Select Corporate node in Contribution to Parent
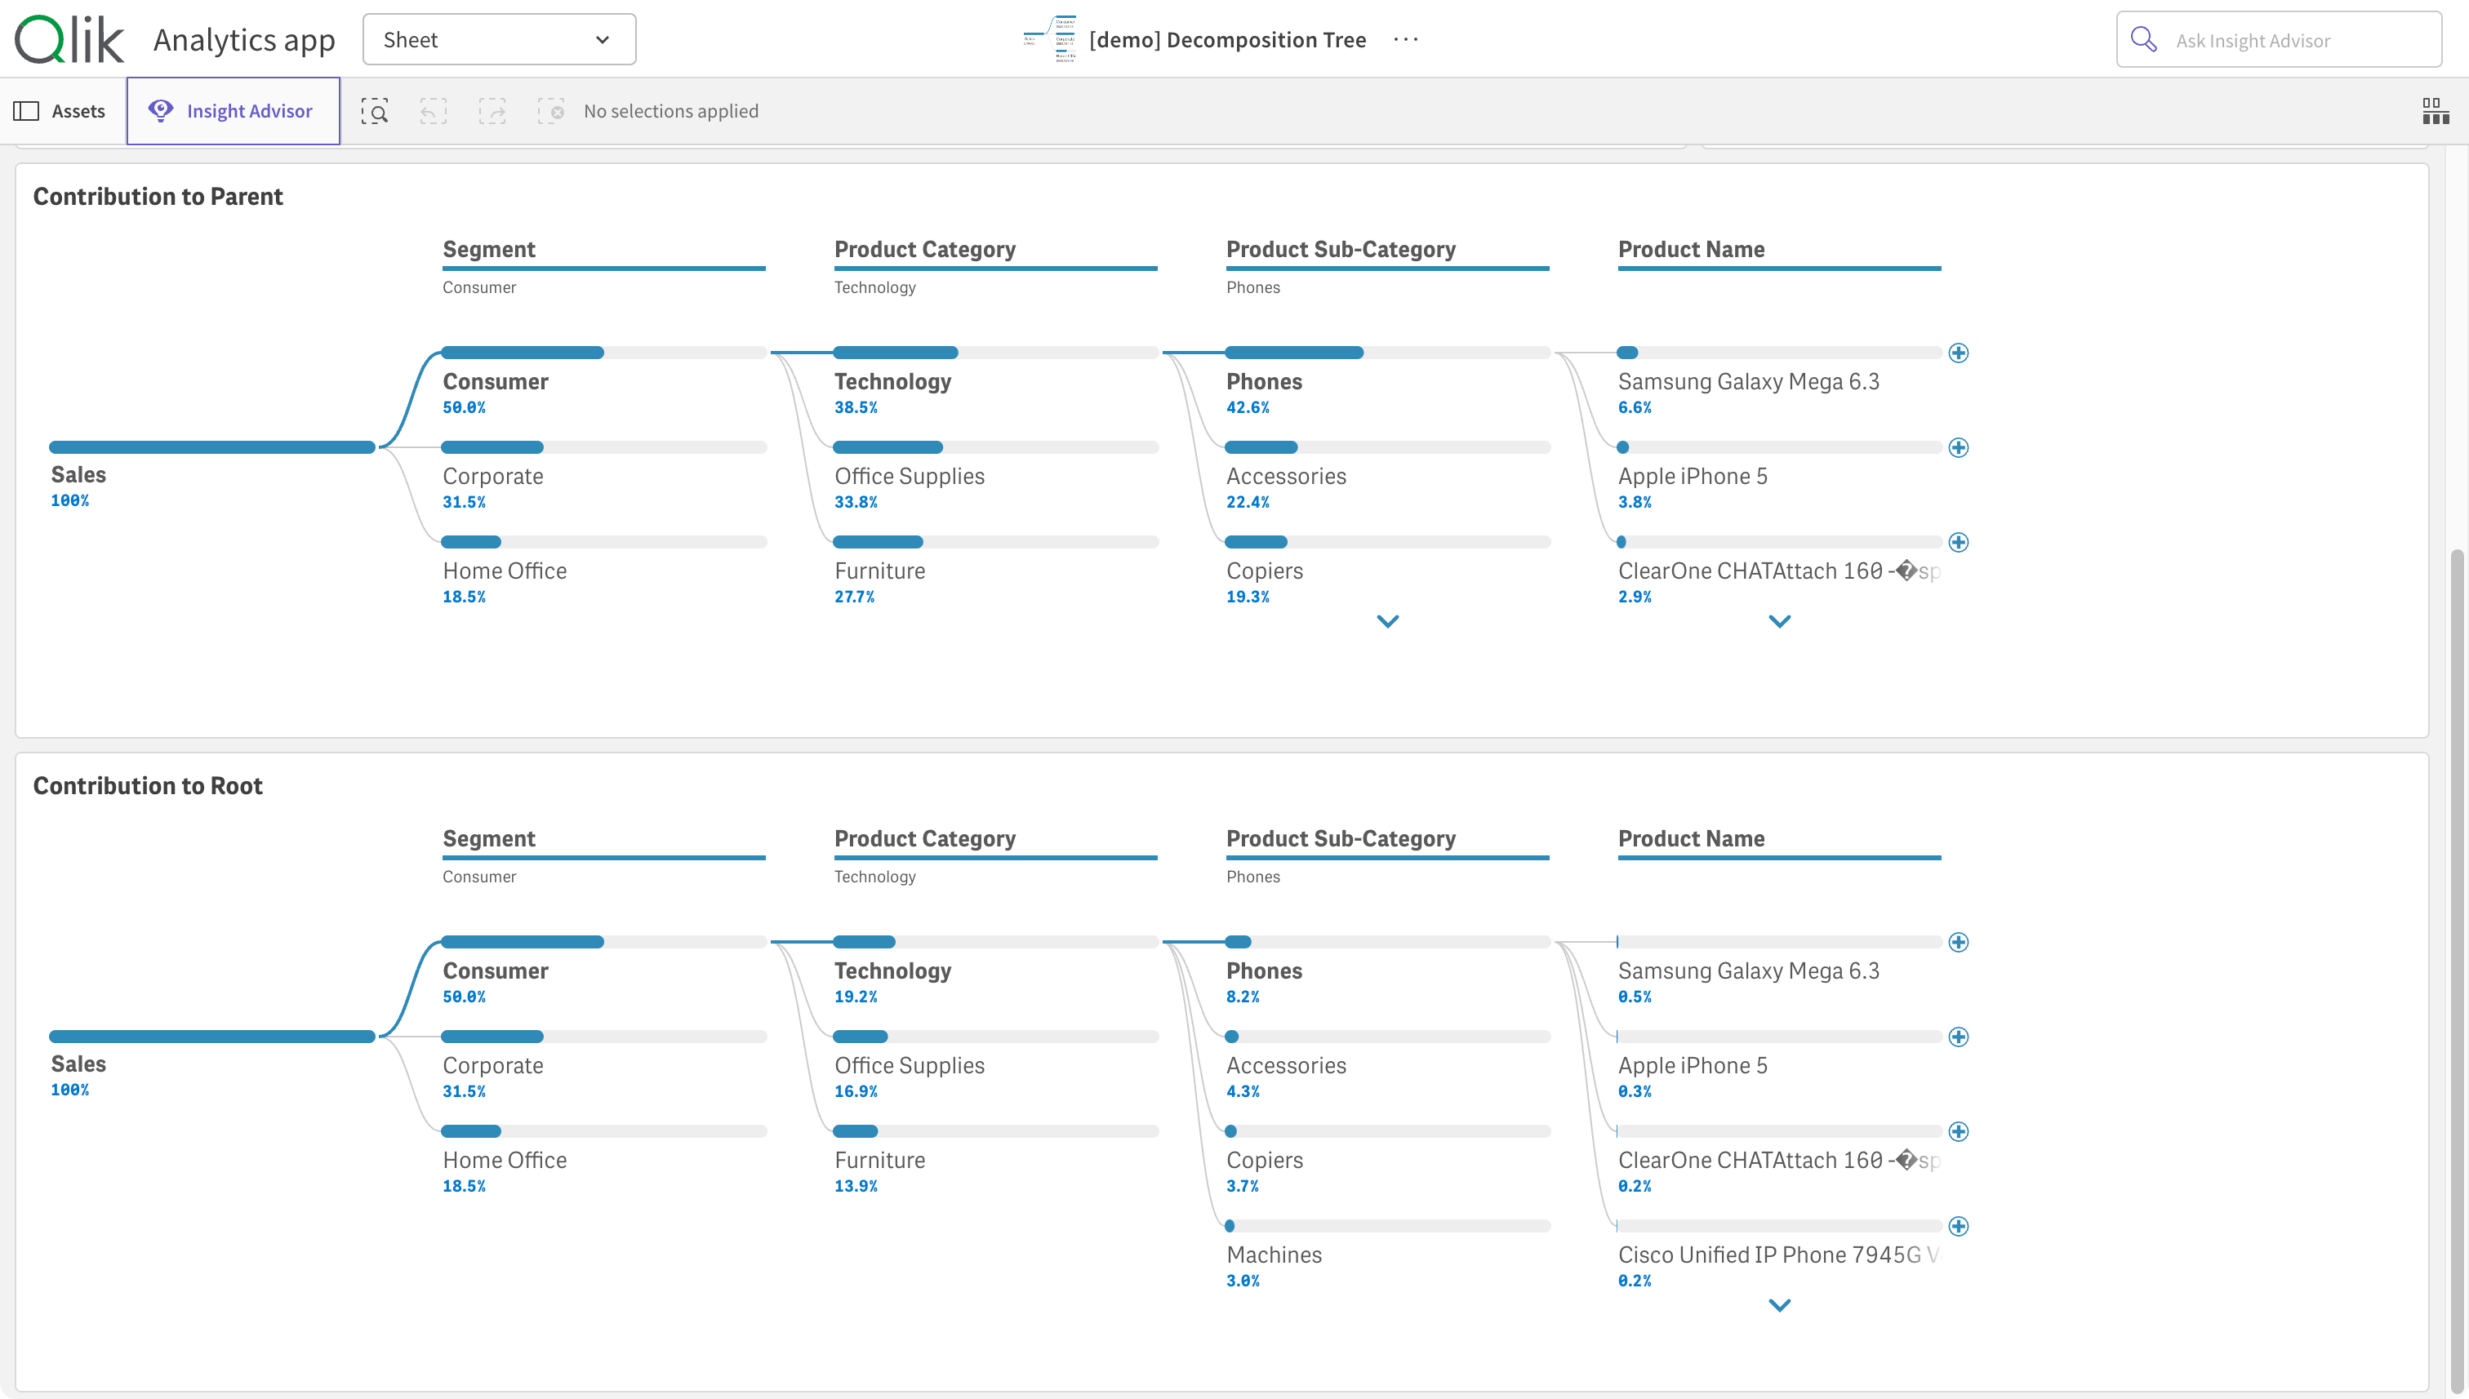The height and width of the screenshot is (1399, 2469). pos(493,476)
